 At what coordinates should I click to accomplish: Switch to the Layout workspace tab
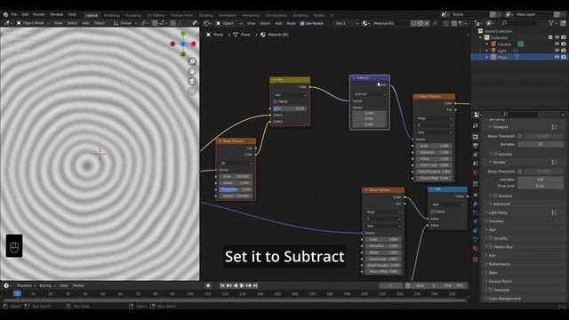tap(92, 15)
